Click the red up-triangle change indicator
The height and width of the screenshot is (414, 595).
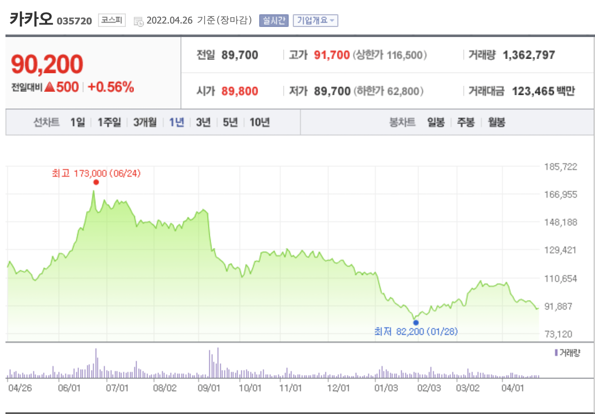tap(50, 87)
